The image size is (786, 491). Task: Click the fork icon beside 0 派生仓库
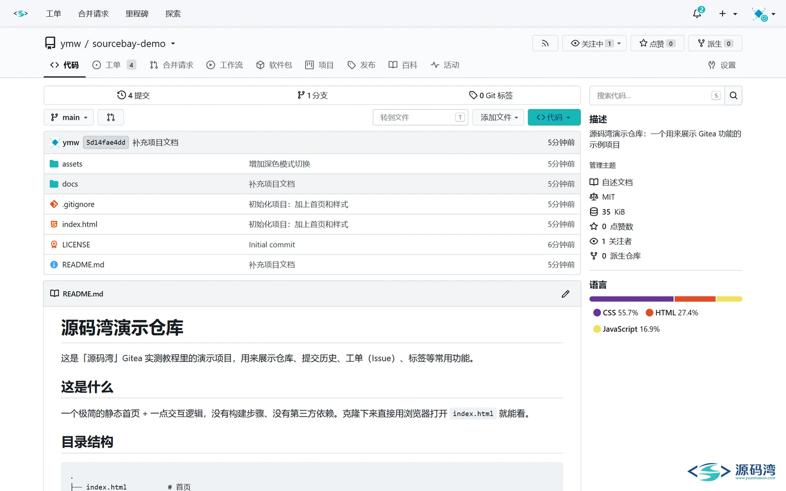[594, 256]
